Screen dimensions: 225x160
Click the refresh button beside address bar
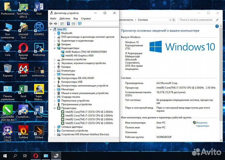pos(174,20)
